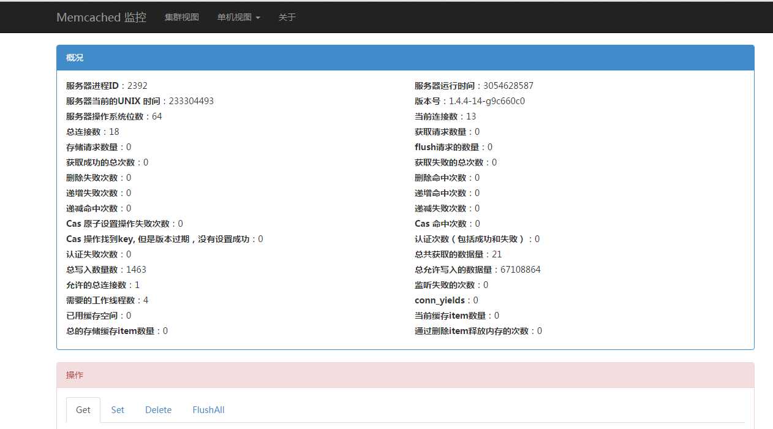Viewport: 773px width, 429px height.
Task: Open the FlushAll tab
Action: (x=208, y=410)
